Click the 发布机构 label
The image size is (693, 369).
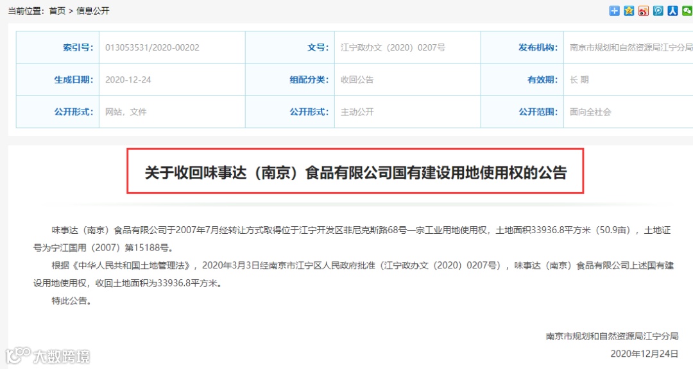click(538, 47)
